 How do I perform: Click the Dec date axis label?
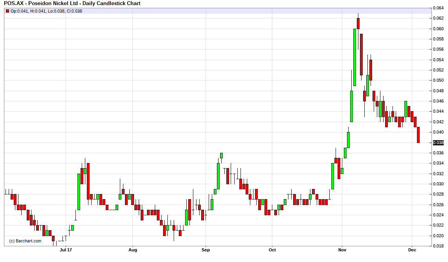(x=412, y=250)
